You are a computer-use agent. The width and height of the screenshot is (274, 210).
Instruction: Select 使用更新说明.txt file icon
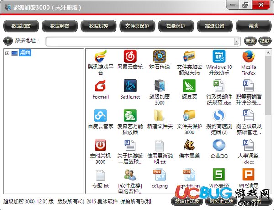(x=159, y=145)
